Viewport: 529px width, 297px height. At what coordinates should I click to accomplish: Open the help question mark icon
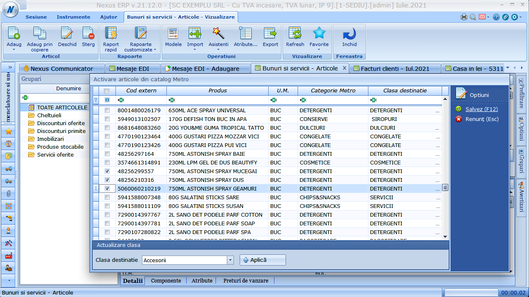[496, 17]
